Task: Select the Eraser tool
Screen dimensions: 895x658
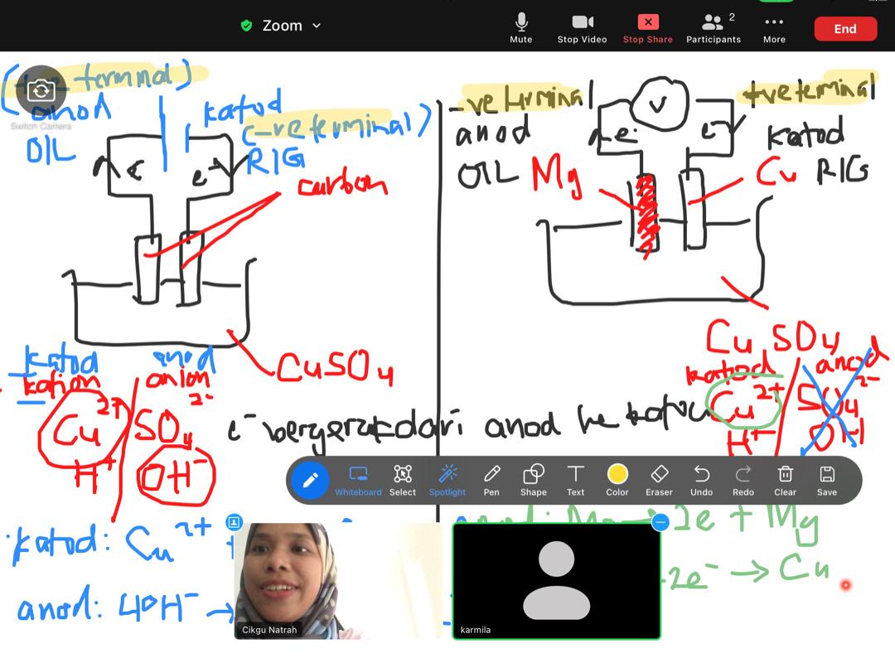Action: (x=659, y=479)
